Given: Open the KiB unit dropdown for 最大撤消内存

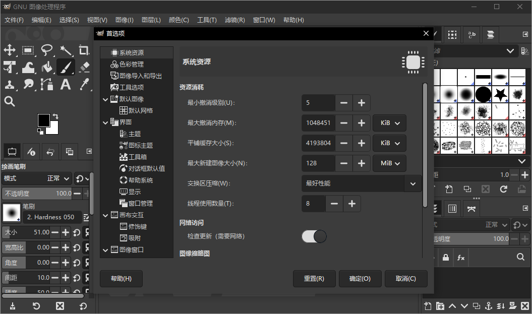Looking at the screenshot, I should (389, 122).
